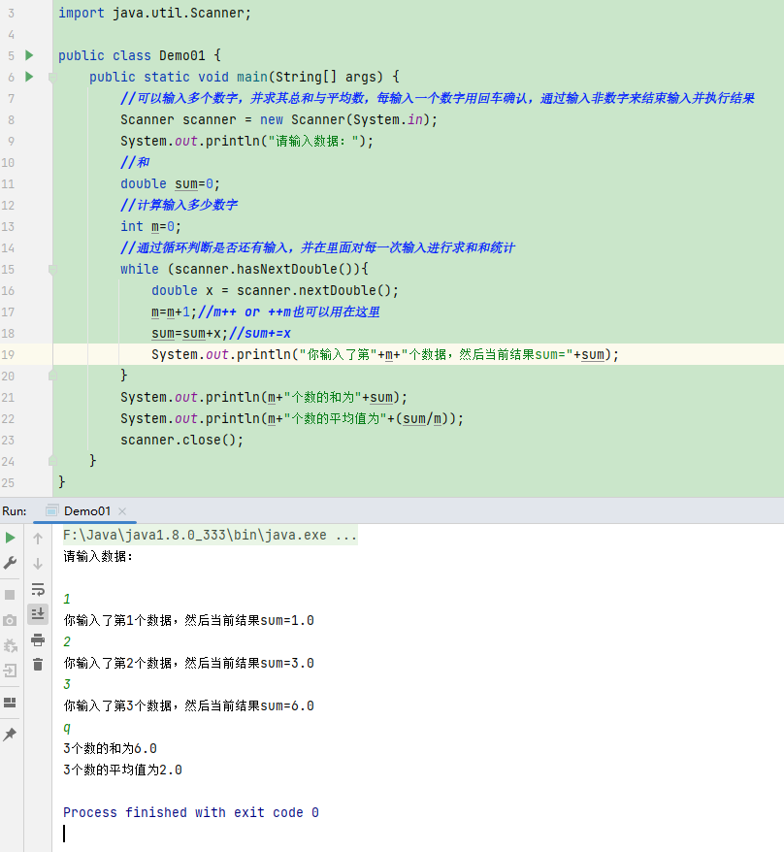Close the Demo01 run tab
784x852 pixels.
122,511
